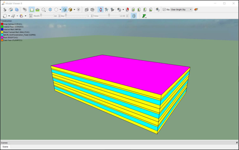Toggle the highlighted green-base cube view button

click(x=32, y=10)
